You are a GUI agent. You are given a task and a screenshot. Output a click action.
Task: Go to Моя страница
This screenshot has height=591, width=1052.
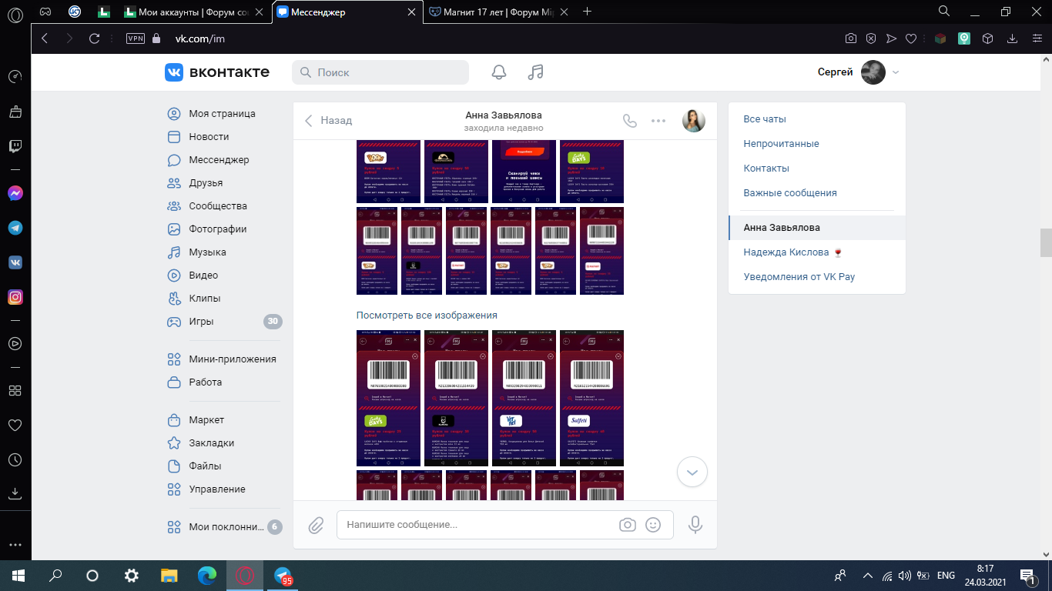[x=222, y=114]
